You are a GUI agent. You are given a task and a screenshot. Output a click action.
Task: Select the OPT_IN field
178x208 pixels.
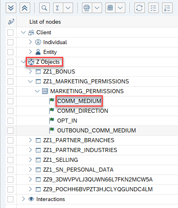pos(67,121)
